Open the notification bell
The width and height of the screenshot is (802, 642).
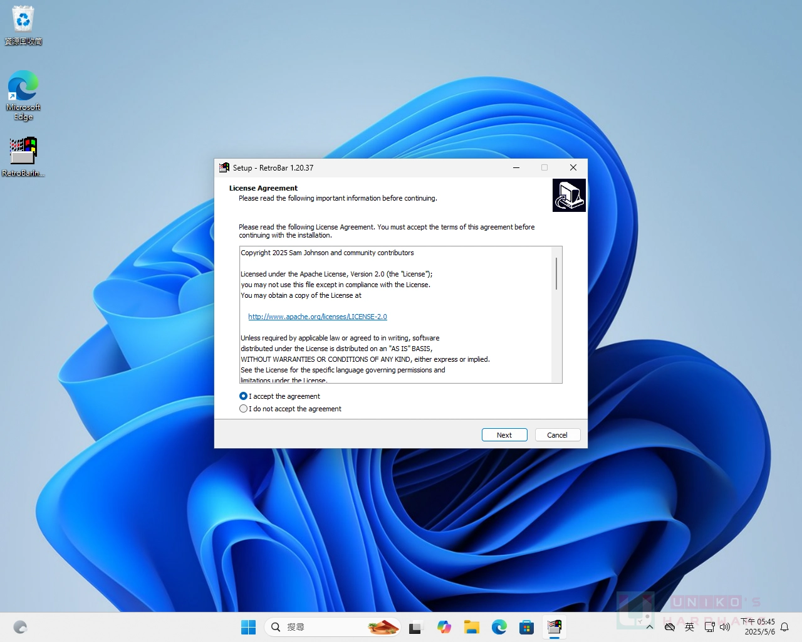point(784,627)
